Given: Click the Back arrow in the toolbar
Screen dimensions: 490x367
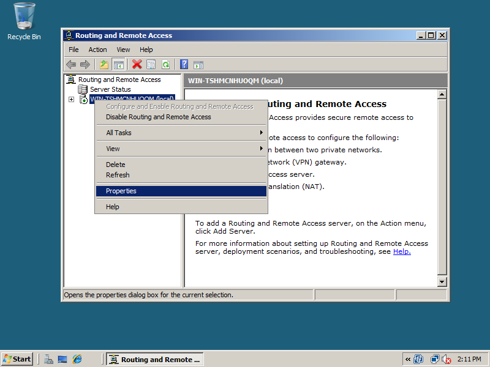Looking at the screenshot, I should pyautogui.click(x=71, y=65).
